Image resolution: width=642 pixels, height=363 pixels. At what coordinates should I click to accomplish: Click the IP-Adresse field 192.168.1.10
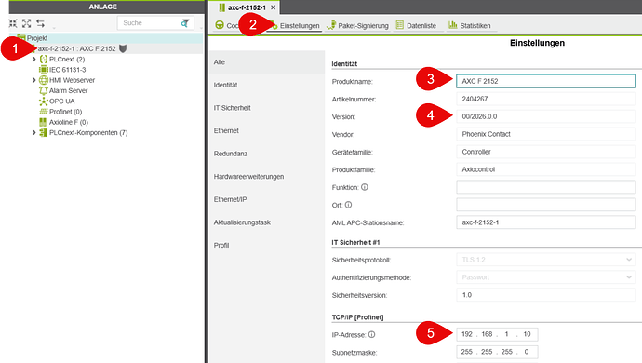[x=497, y=334]
